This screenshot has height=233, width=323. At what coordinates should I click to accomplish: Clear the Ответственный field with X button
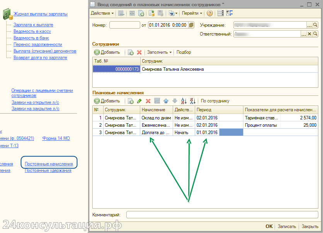tap(309, 34)
